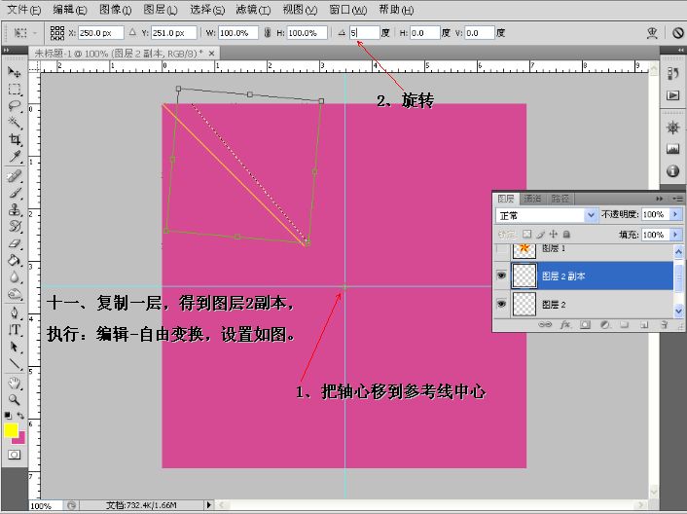Image resolution: width=687 pixels, height=514 pixels.
Task: Toggle lock transparent pixels
Action: (x=527, y=235)
